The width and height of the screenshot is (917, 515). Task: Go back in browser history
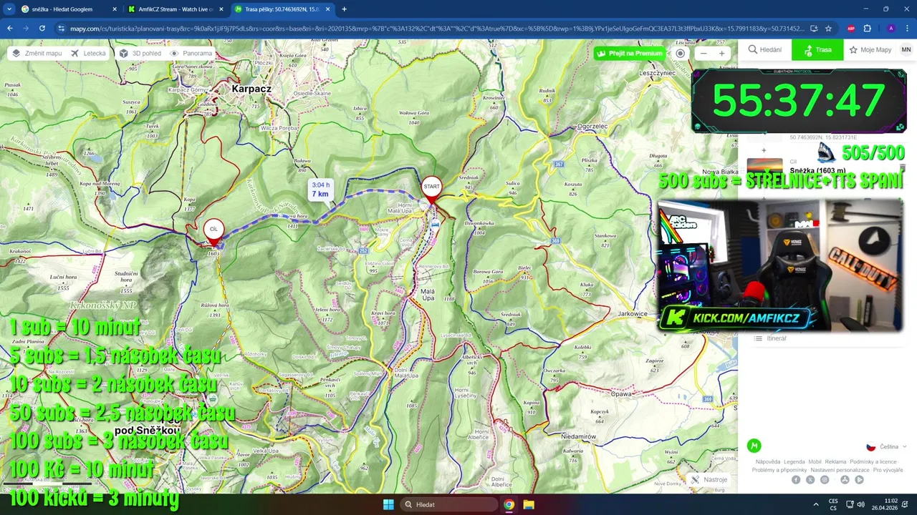coord(10,28)
